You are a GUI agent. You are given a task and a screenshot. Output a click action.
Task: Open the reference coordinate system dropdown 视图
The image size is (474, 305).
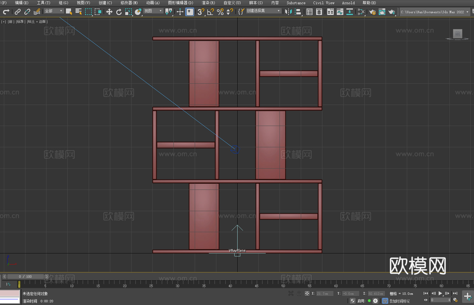click(153, 11)
